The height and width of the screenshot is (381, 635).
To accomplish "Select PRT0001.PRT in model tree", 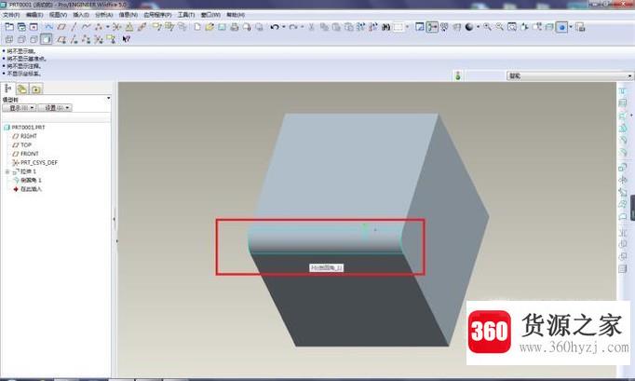I will (25, 128).
